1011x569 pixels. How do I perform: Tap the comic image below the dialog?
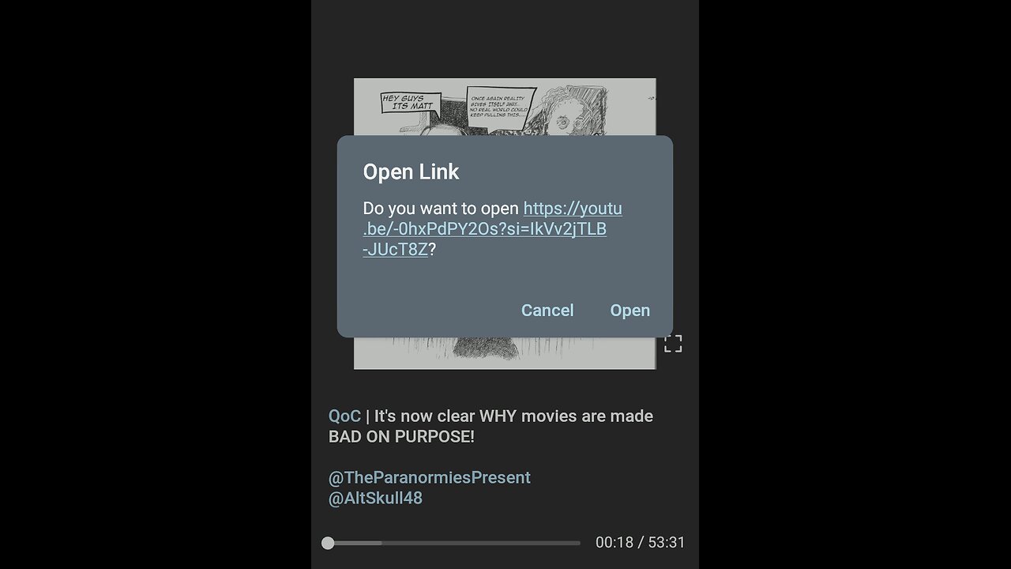[x=505, y=352]
